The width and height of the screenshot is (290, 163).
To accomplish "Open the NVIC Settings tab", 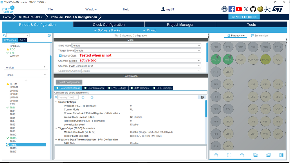I will coord(117,88).
